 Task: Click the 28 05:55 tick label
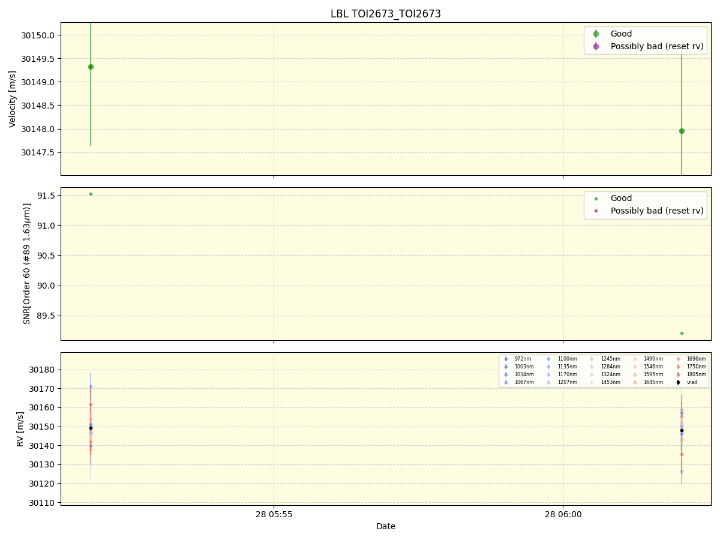point(274,514)
